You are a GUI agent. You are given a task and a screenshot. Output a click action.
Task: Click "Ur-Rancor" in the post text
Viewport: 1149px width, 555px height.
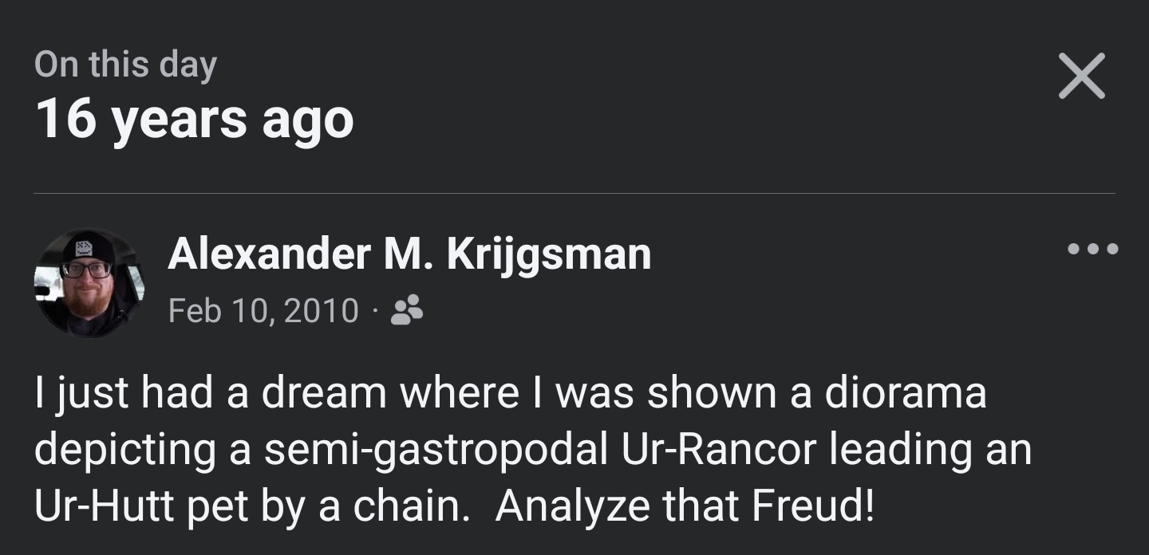click(x=718, y=450)
